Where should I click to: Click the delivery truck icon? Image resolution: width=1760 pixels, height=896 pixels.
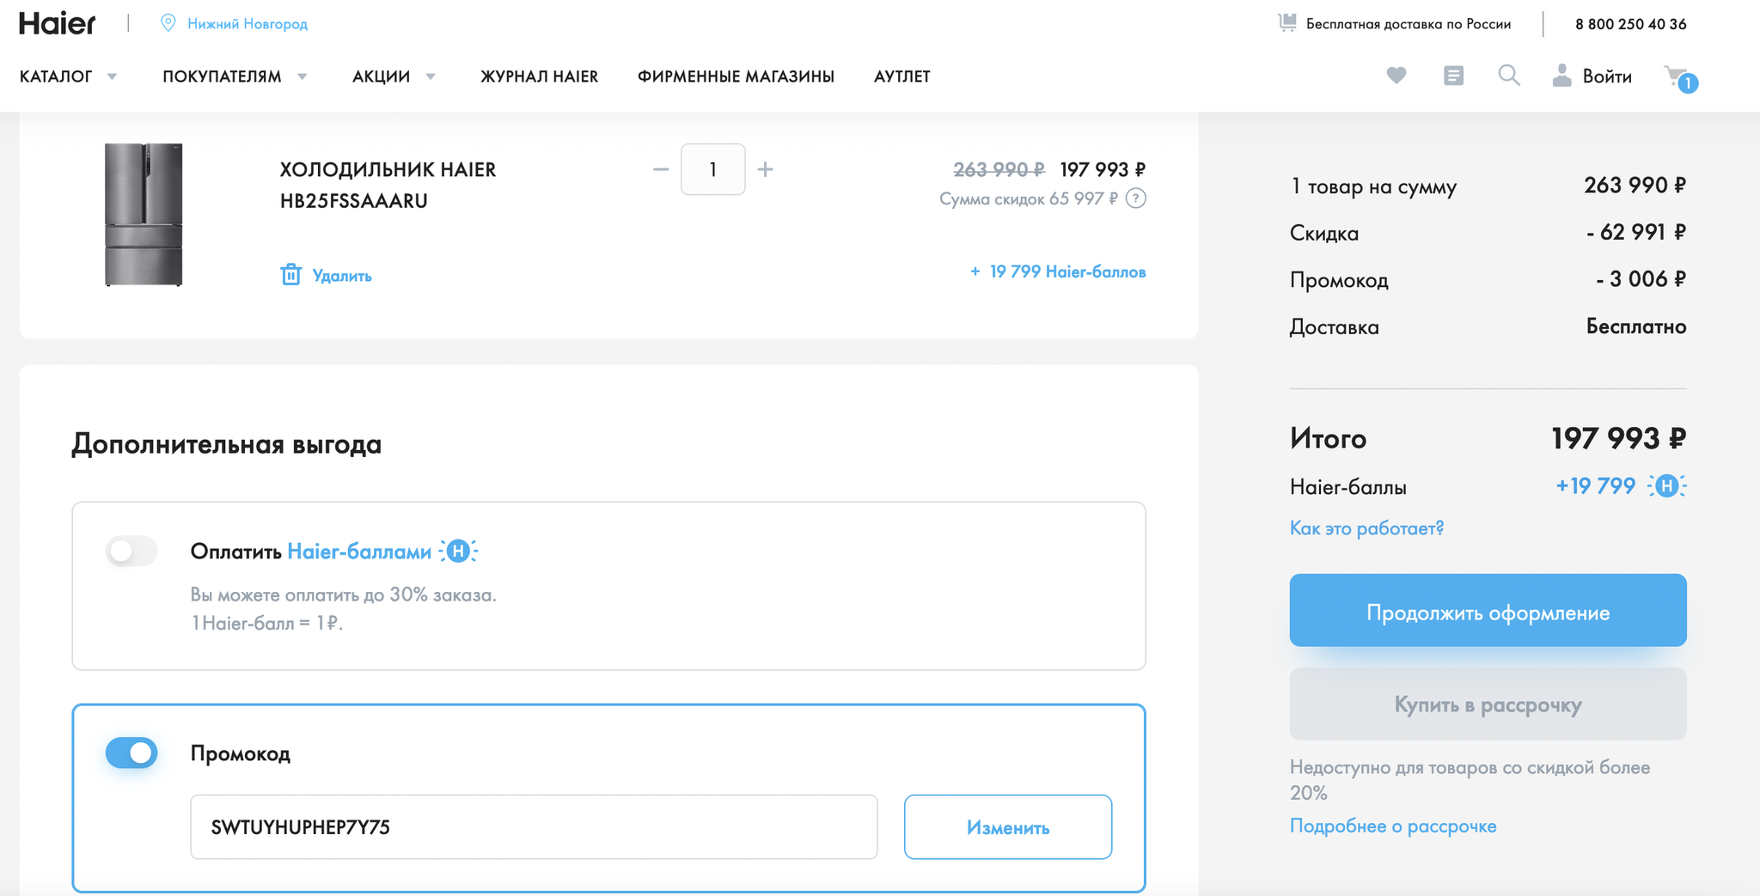1287,23
